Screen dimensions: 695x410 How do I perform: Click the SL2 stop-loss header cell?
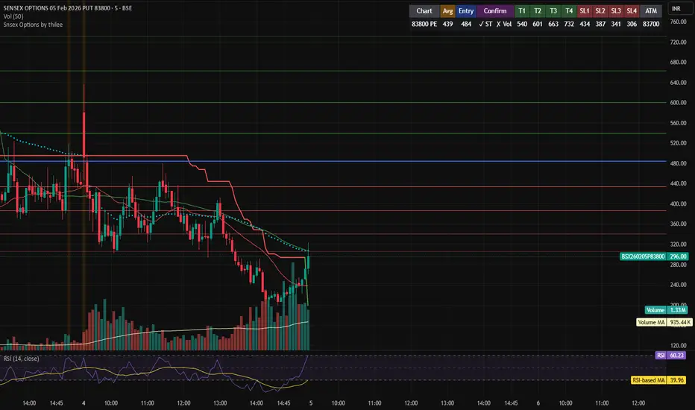[x=600, y=11]
